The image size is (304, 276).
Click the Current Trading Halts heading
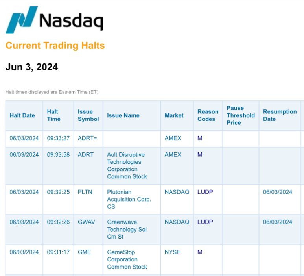55,46
